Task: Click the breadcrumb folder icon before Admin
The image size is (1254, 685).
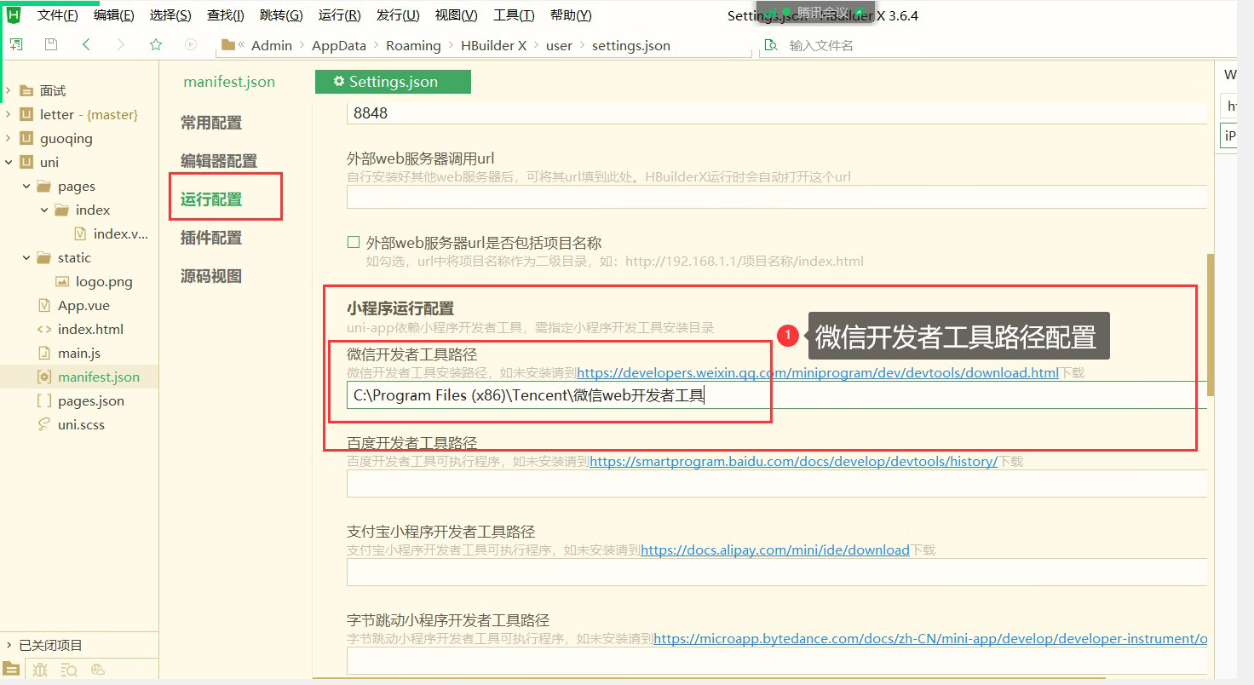Action: click(x=227, y=45)
